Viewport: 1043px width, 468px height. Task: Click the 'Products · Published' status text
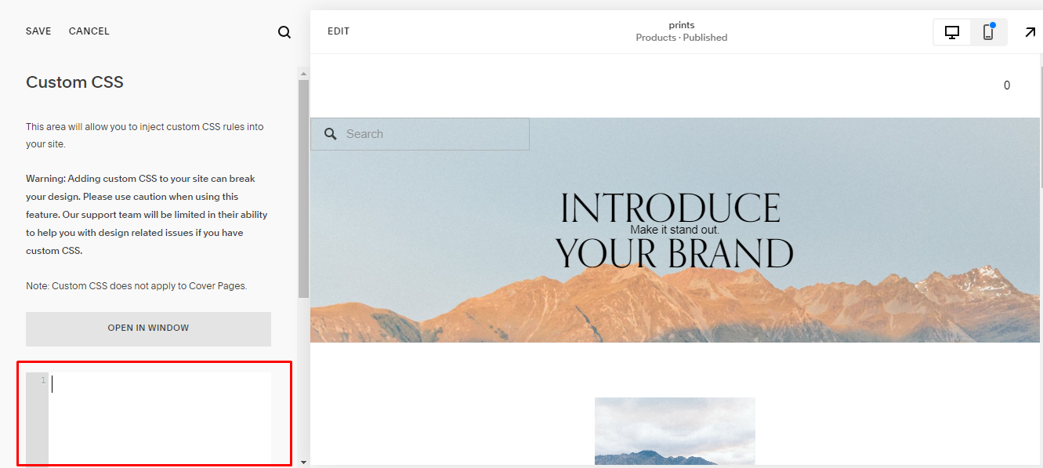coord(682,38)
